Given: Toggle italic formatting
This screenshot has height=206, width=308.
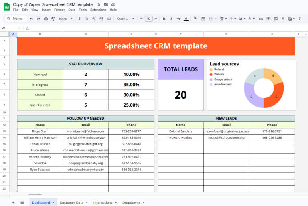Looking at the screenshot, I should (x=171, y=19).
